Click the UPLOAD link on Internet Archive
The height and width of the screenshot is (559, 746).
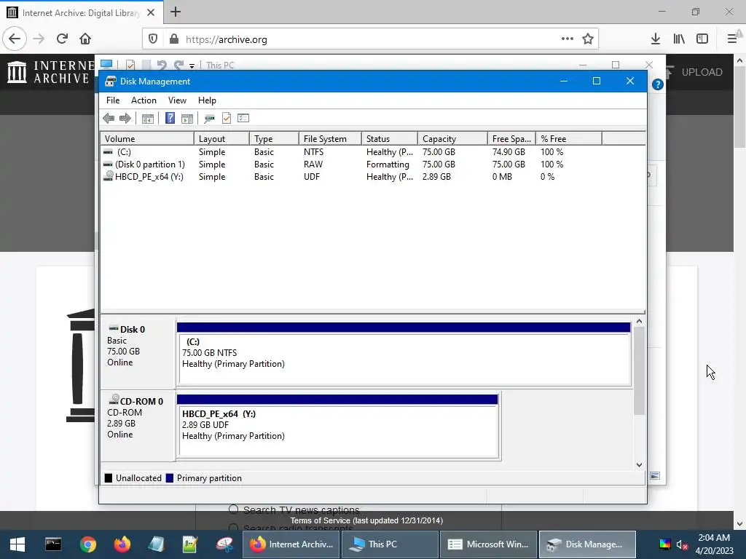click(702, 72)
